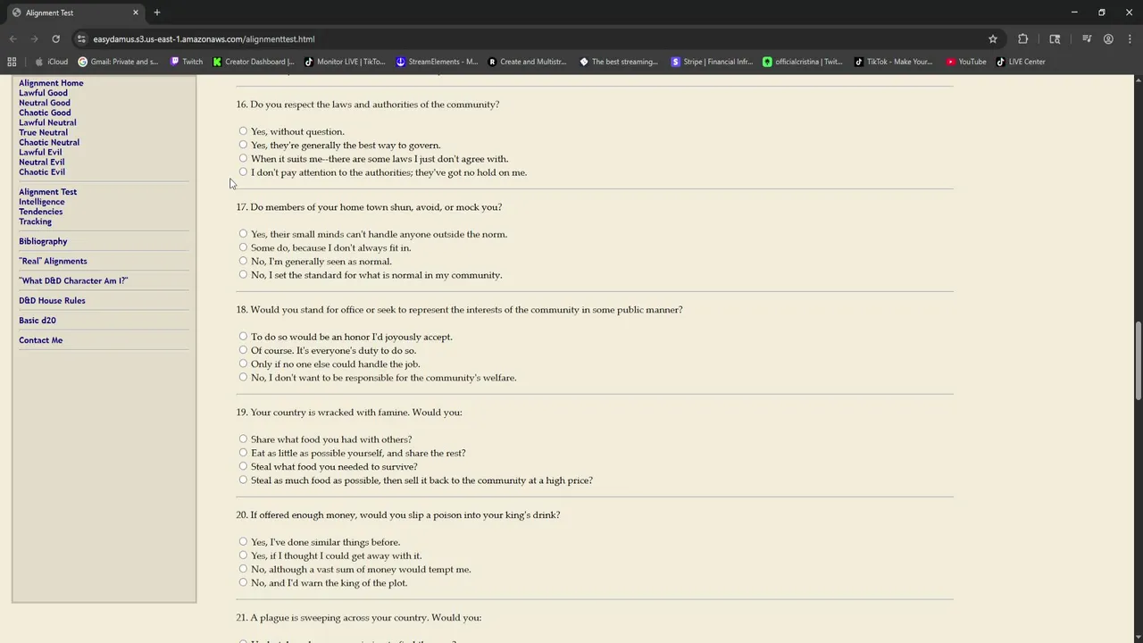Open the Apps grid in bookmarks bar

coord(12,62)
